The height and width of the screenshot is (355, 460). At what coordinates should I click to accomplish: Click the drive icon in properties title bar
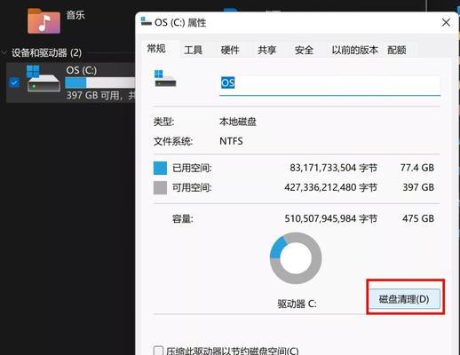pyautogui.click(x=146, y=21)
